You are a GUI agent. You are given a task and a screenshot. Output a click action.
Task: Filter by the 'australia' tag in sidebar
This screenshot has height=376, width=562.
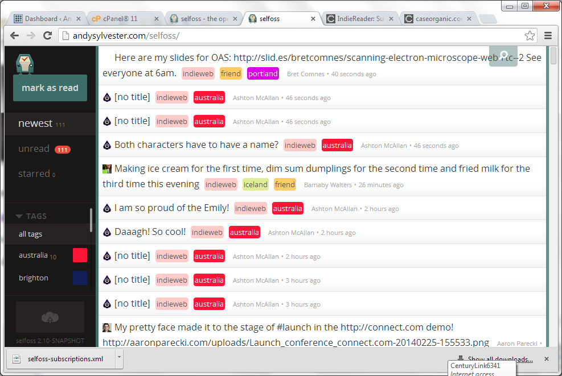(37, 255)
